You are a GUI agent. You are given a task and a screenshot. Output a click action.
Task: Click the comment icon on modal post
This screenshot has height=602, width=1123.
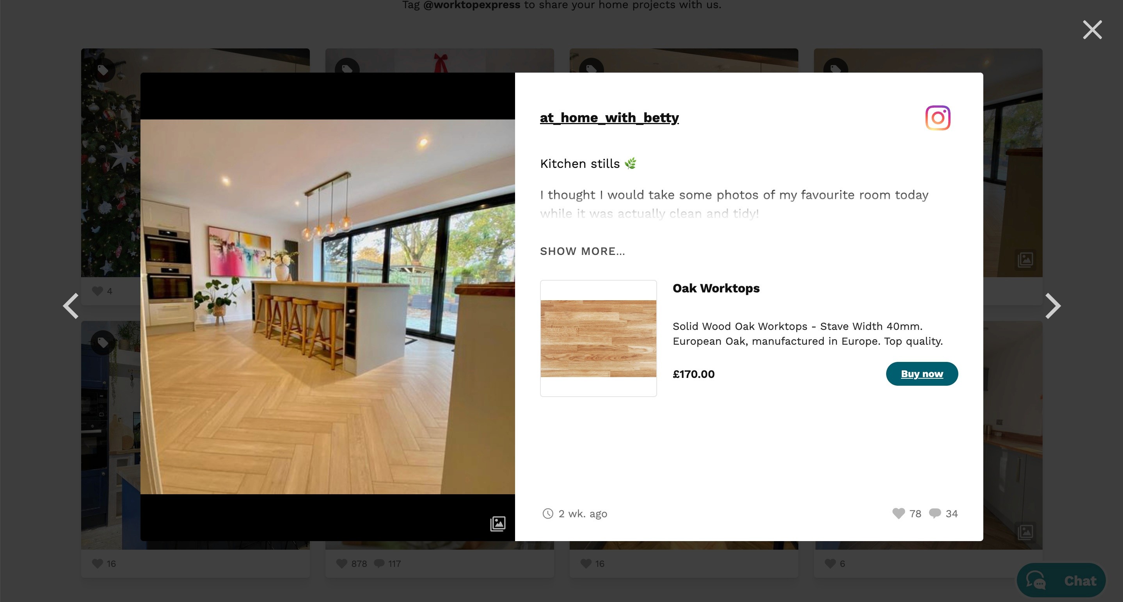(935, 513)
